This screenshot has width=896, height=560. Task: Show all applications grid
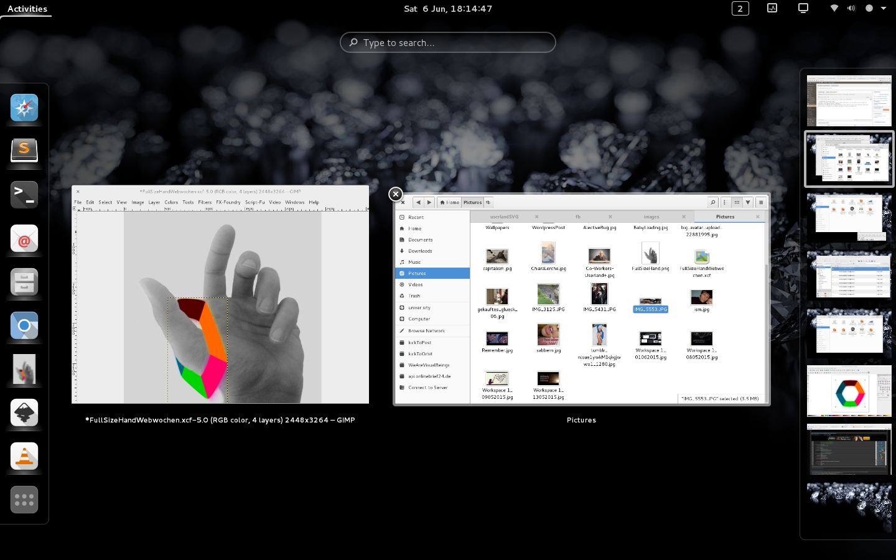pyautogui.click(x=24, y=500)
